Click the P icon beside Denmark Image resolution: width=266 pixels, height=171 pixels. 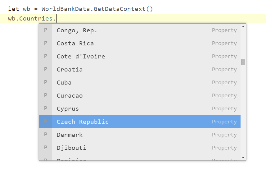45,135
